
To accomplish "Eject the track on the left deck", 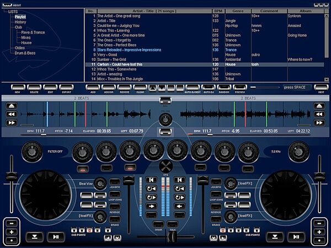I will pos(12,106).
